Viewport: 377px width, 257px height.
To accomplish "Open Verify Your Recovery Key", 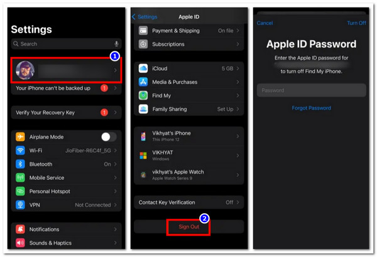I will (66, 112).
